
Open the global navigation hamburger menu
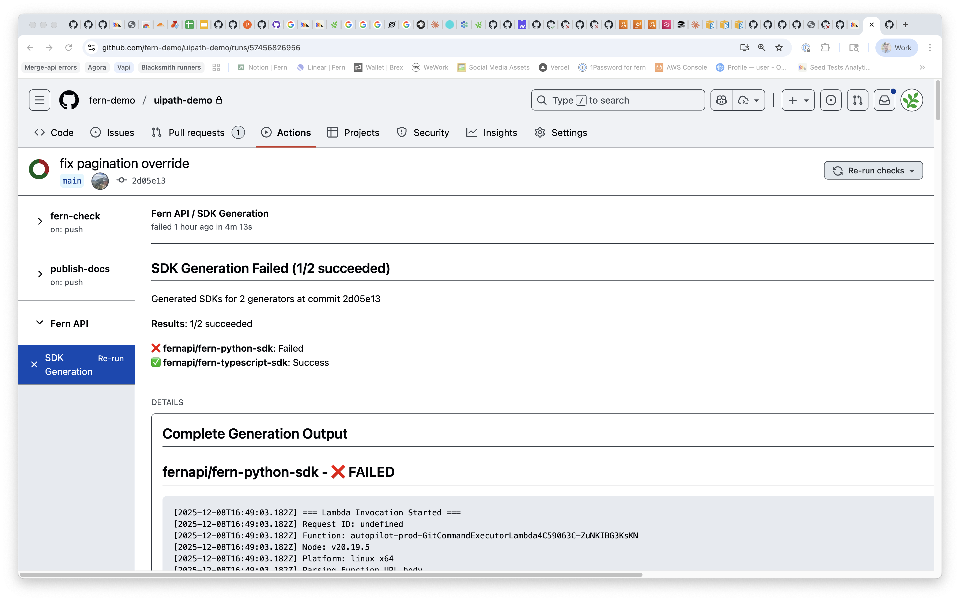[39, 100]
